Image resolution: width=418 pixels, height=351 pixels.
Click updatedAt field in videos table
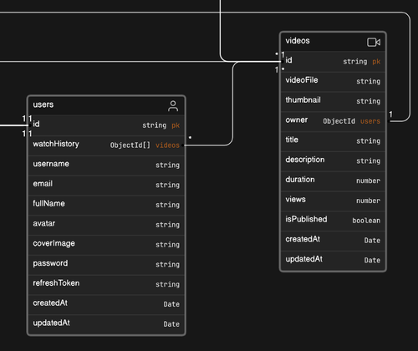(x=333, y=260)
